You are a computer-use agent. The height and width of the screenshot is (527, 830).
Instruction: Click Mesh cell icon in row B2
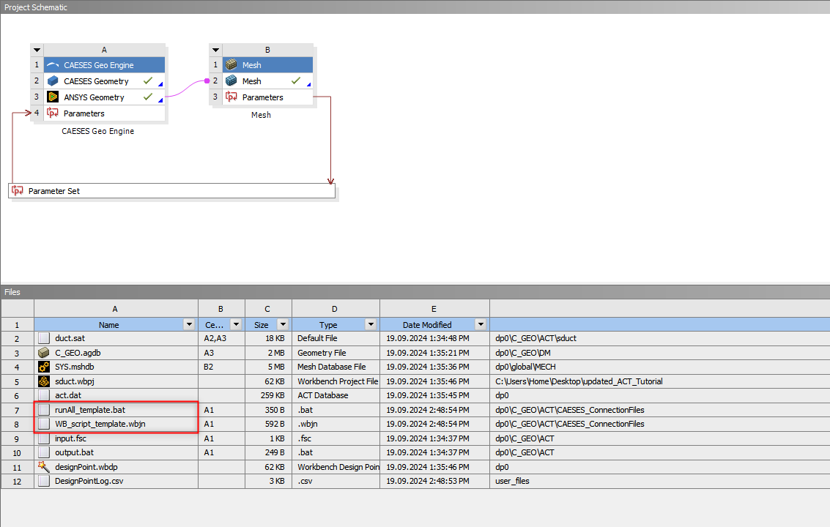tap(231, 81)
